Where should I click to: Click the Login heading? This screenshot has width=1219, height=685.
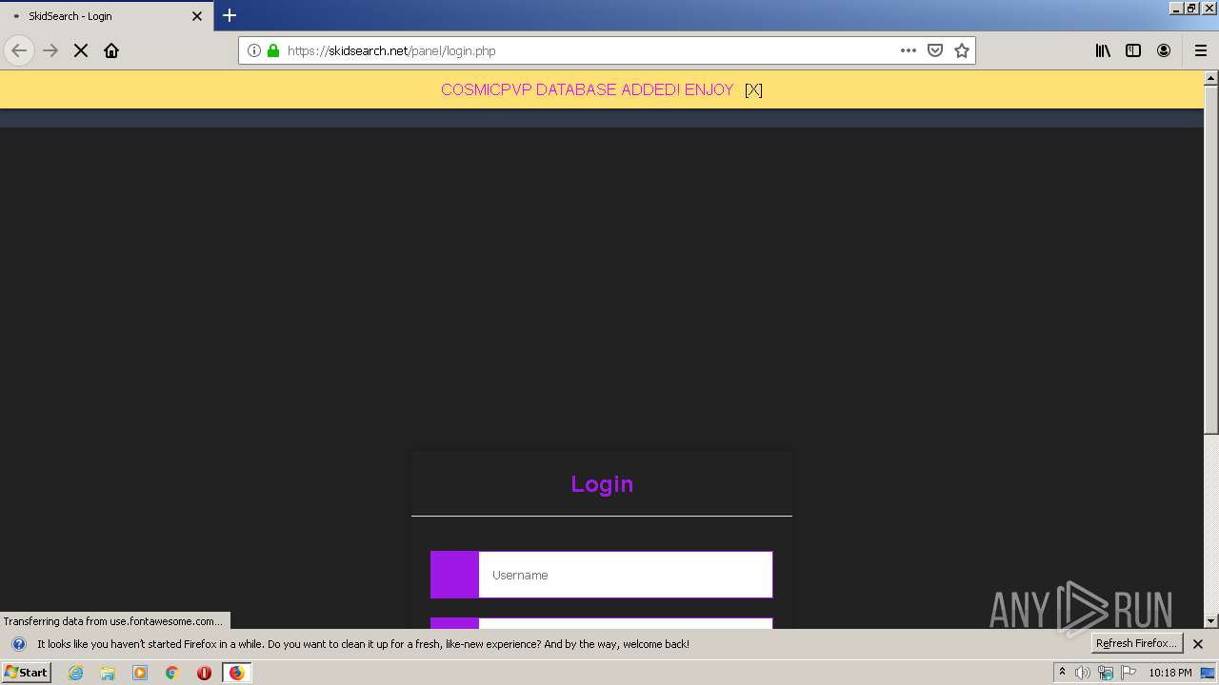pos(602,484)
